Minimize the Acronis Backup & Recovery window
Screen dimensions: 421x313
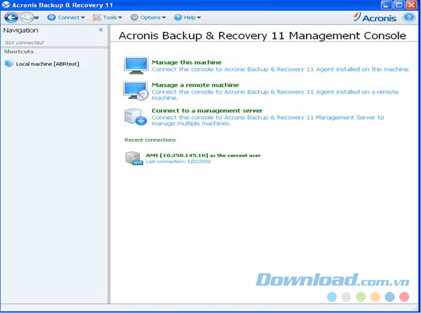pos(386,5)
